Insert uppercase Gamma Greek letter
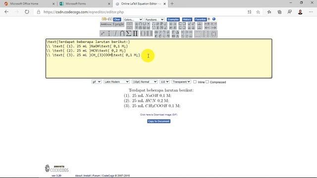The image size is (317, 178). (x=173, y=32)
